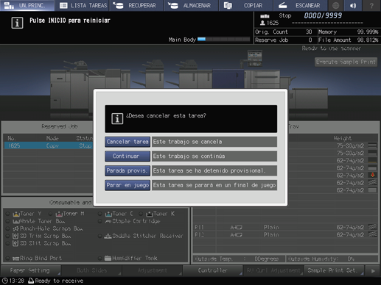Click the Toner K cartridge icon
The image size is (381, 285).
tap(150, 214)
